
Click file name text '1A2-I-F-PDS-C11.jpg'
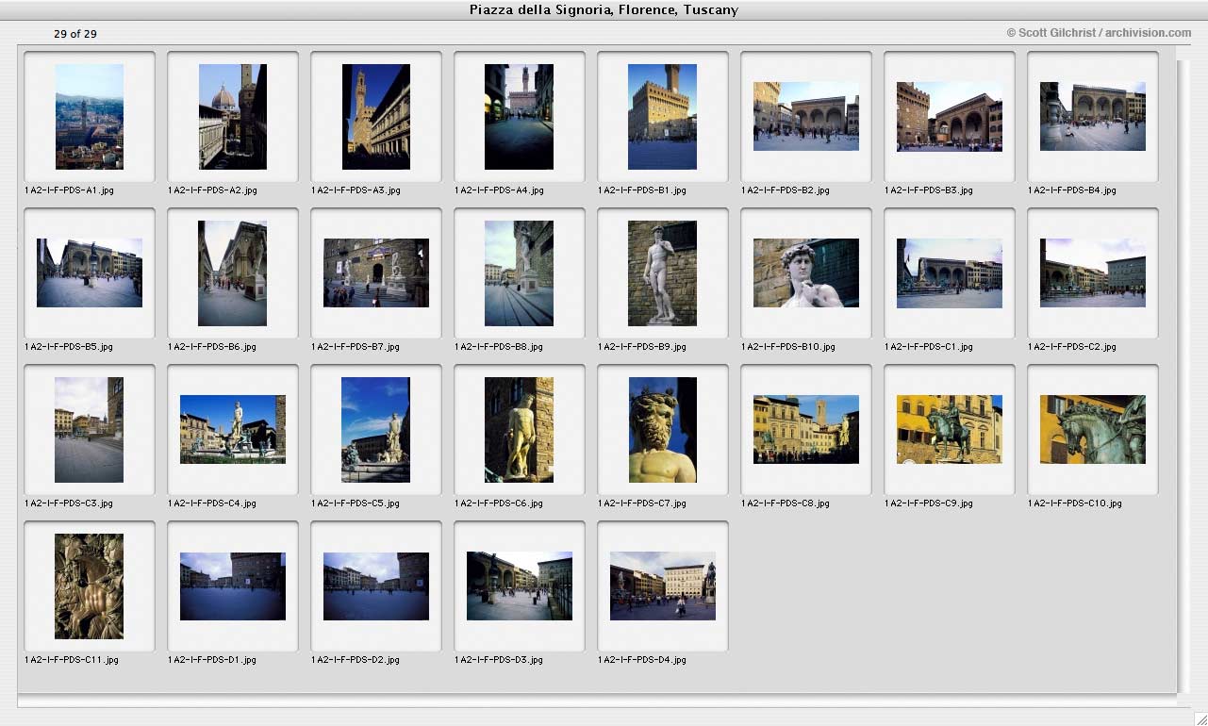pyautogui.click(x=72, y=660)
